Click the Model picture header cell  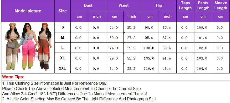(28, 11)
